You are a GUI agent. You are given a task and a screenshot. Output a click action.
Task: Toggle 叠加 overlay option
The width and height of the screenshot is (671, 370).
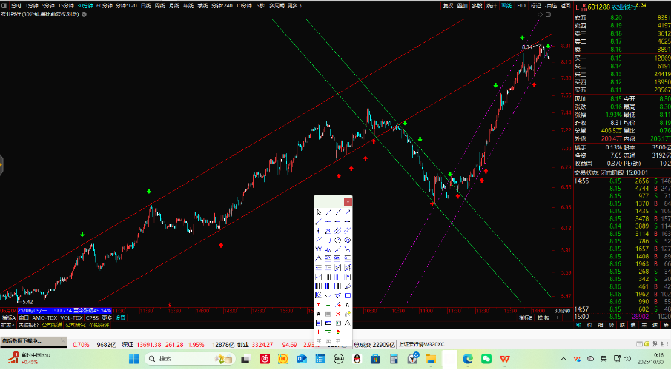point(462,6)
